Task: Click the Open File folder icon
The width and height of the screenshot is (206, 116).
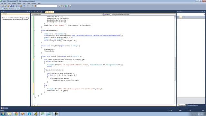Action: [x=8, y=6]
